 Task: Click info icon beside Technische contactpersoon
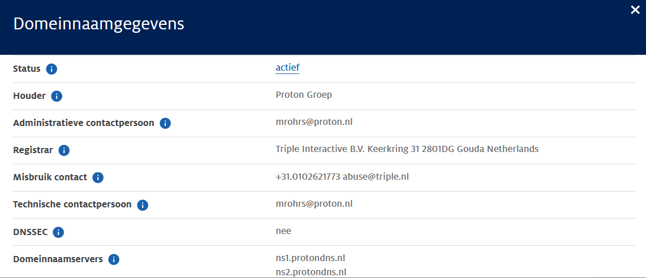[143, 205]
